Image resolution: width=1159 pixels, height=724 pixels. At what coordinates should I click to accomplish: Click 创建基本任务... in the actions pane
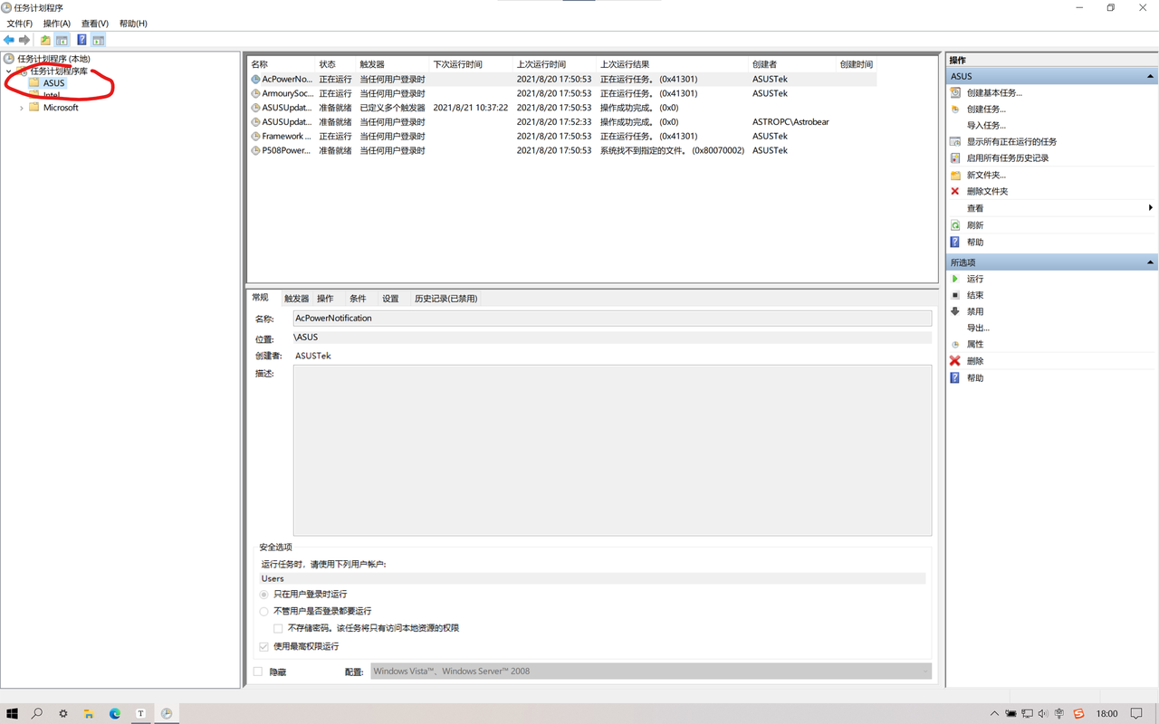(x=994, y=92)
